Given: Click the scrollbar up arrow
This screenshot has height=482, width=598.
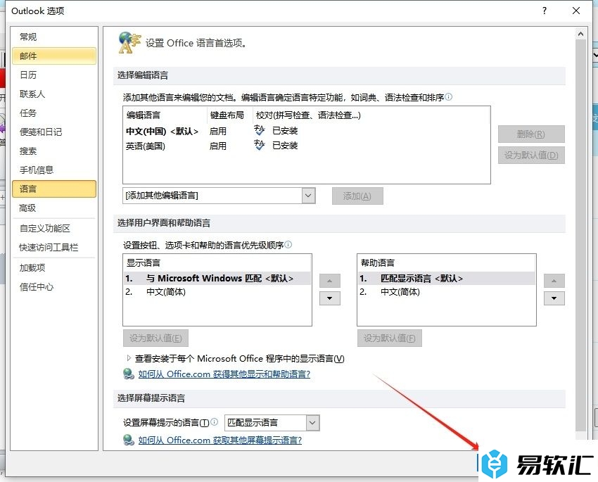Looking at the screenshot, I should point(581,34).
